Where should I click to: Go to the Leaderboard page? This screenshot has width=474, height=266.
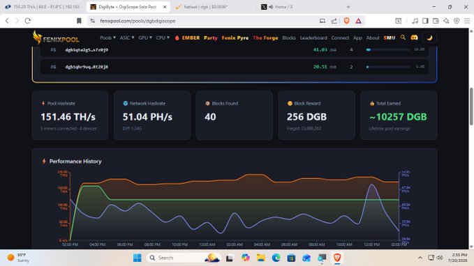(313, 38)
